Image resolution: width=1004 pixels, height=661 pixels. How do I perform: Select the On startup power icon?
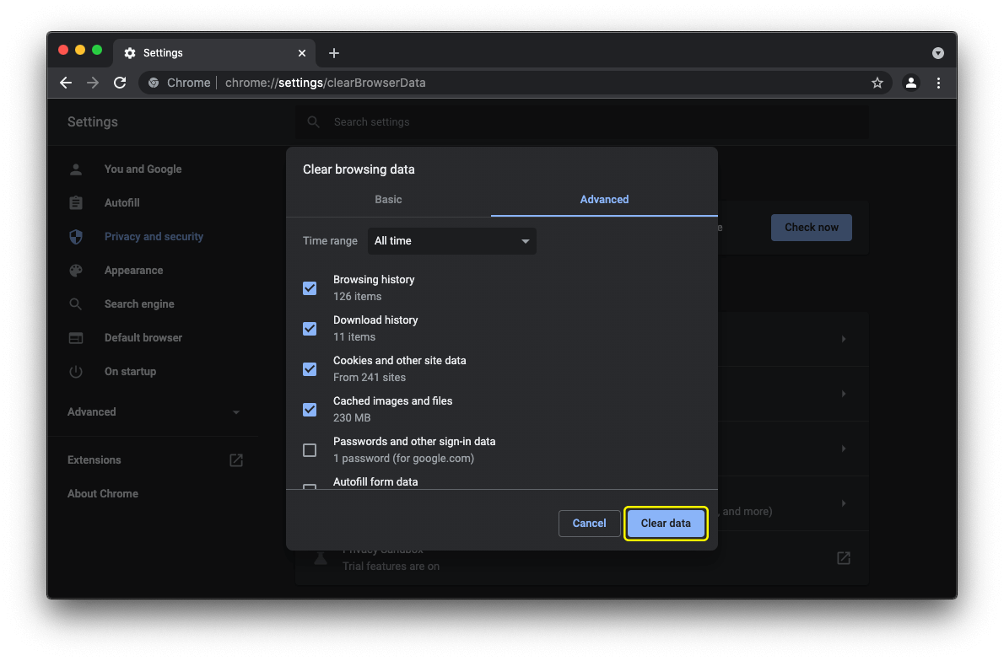click(x=76, y=371)
